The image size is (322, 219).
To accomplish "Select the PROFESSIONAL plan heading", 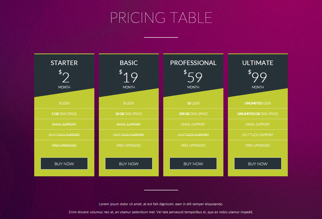I will [x=193, y=63].
